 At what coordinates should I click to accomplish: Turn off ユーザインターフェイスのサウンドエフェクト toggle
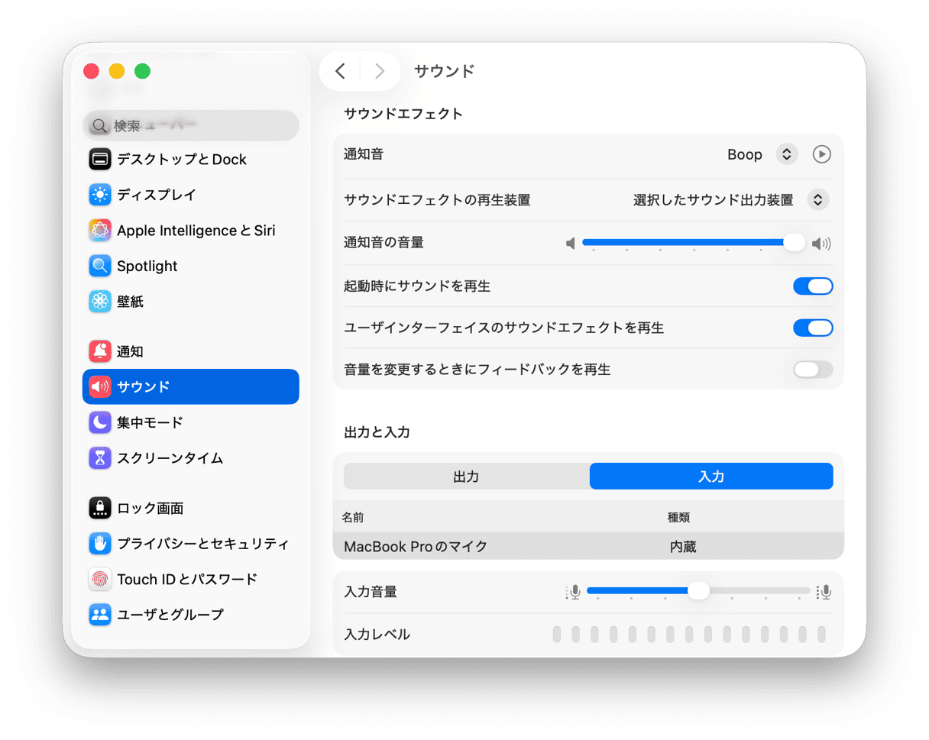coord(812,328)
